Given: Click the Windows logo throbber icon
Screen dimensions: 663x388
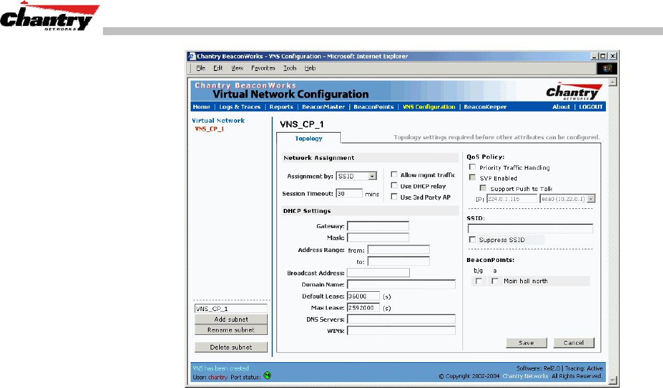Looking at the screenshot, I should pyautogui.click(x=607, y=68).
